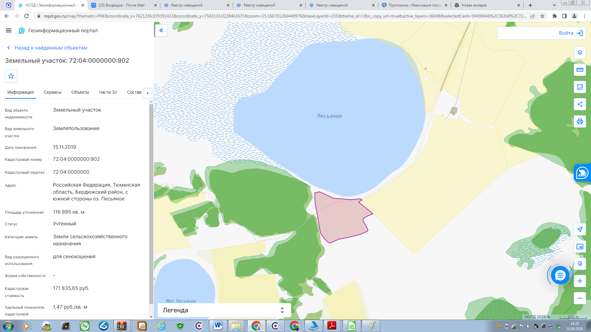Expand the Легенда panel

point(224,310)
